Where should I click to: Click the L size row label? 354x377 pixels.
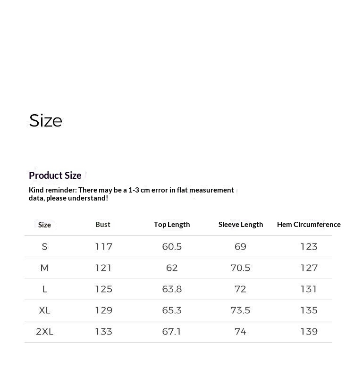(x=44, y=289)
